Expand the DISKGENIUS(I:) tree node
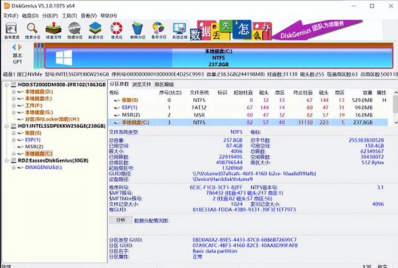The height and width of the screenshot is (268, 398). click(x=14, y=167)
